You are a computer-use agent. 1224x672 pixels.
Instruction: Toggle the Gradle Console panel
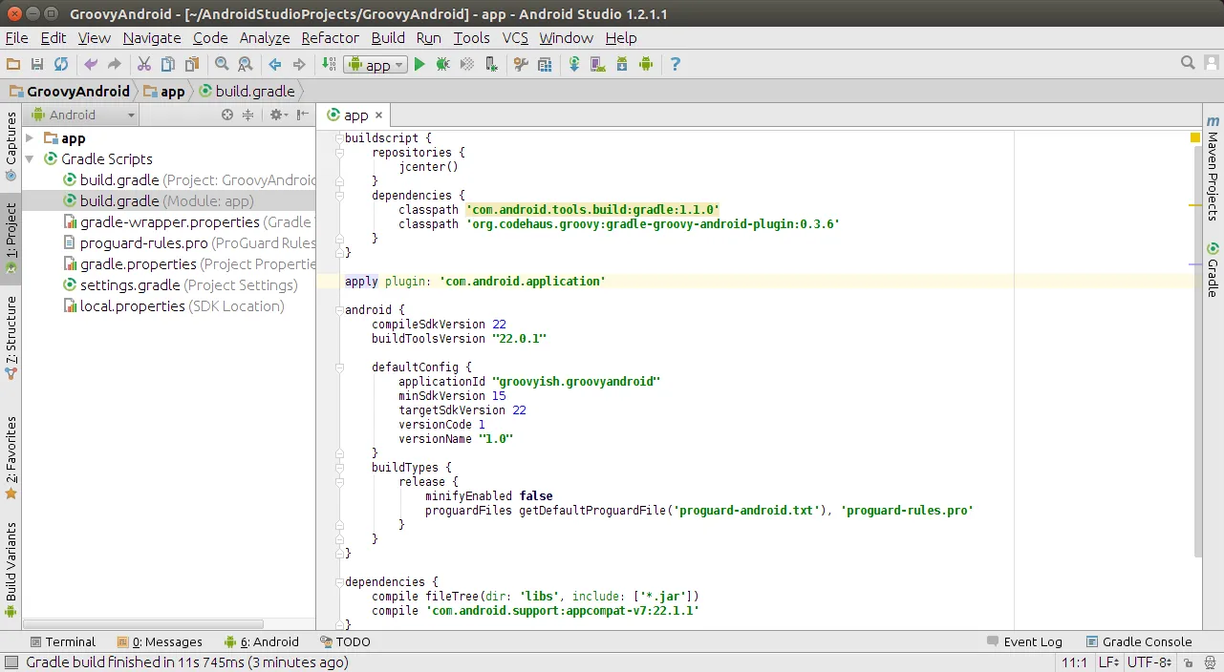coord(1141,640)
